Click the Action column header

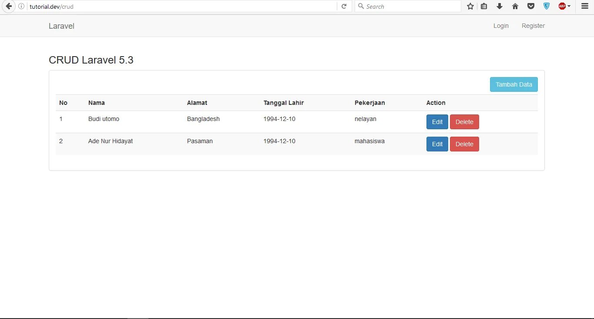click(436, 103)
